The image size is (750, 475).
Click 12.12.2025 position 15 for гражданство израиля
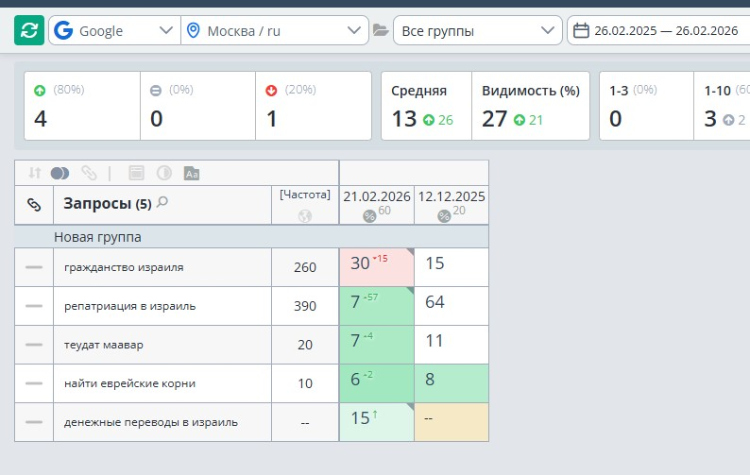point(452,267)
